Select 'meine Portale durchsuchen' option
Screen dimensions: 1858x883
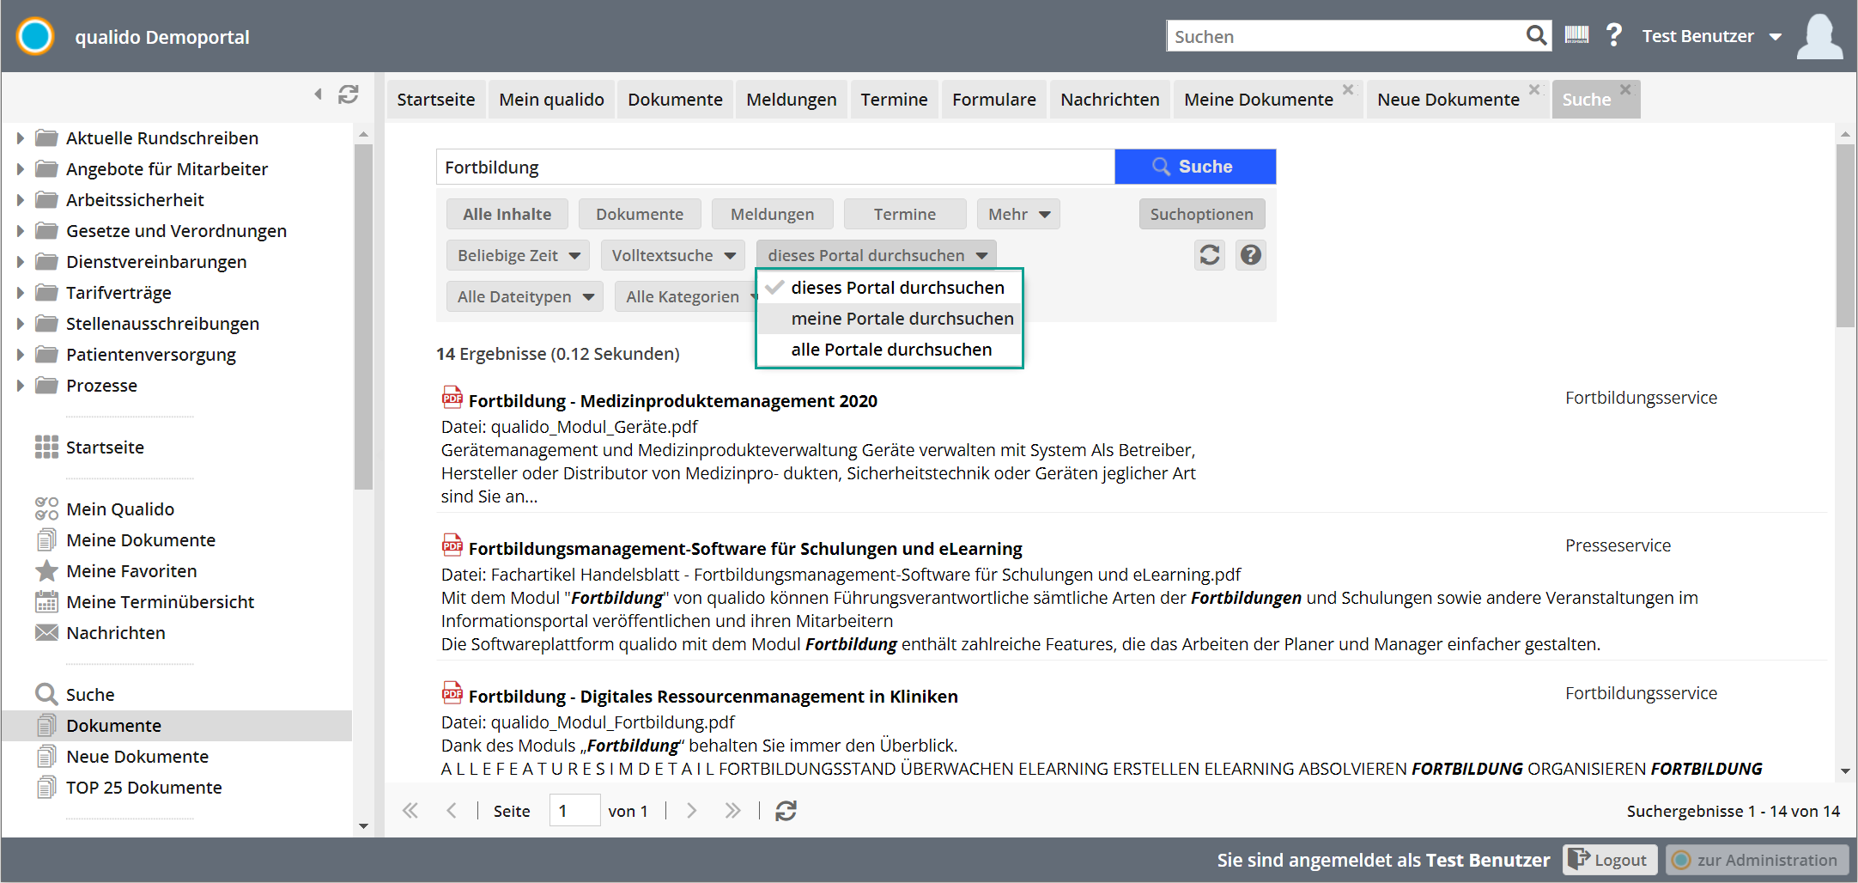[x=890, y=319]
